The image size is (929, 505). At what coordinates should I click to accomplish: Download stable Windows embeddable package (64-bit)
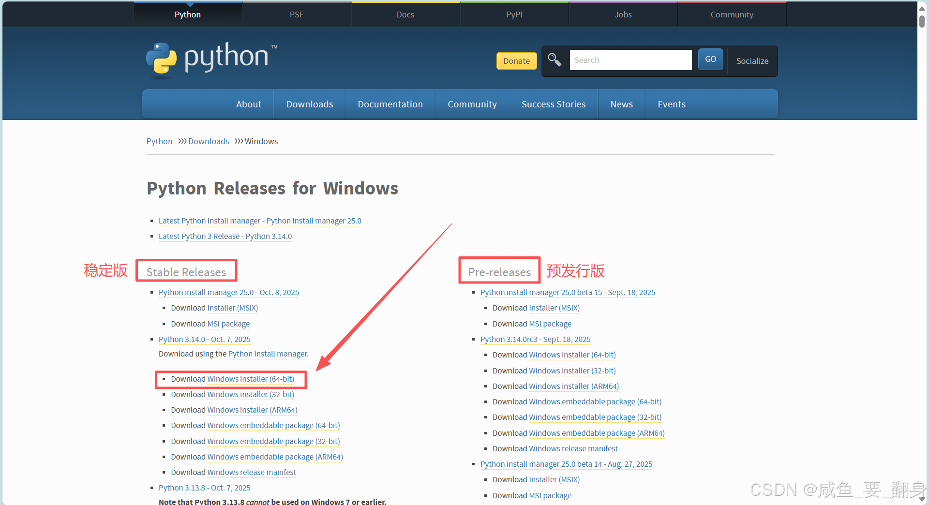[273, 425]
